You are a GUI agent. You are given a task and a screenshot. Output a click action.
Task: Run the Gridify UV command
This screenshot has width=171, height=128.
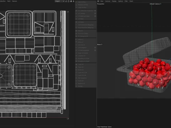pos(85,56)
